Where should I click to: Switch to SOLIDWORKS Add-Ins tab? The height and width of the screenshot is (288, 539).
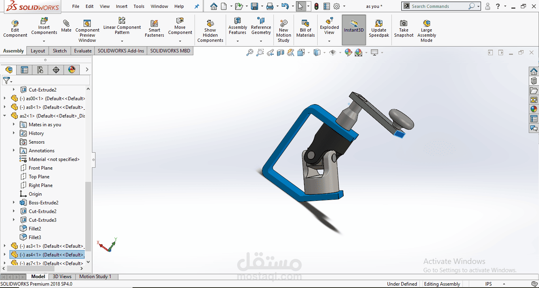pyautogui.click(x=121, y=50)
